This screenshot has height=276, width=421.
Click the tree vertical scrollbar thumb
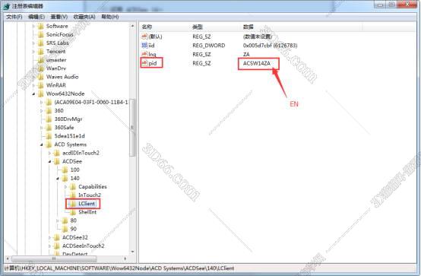132,128
